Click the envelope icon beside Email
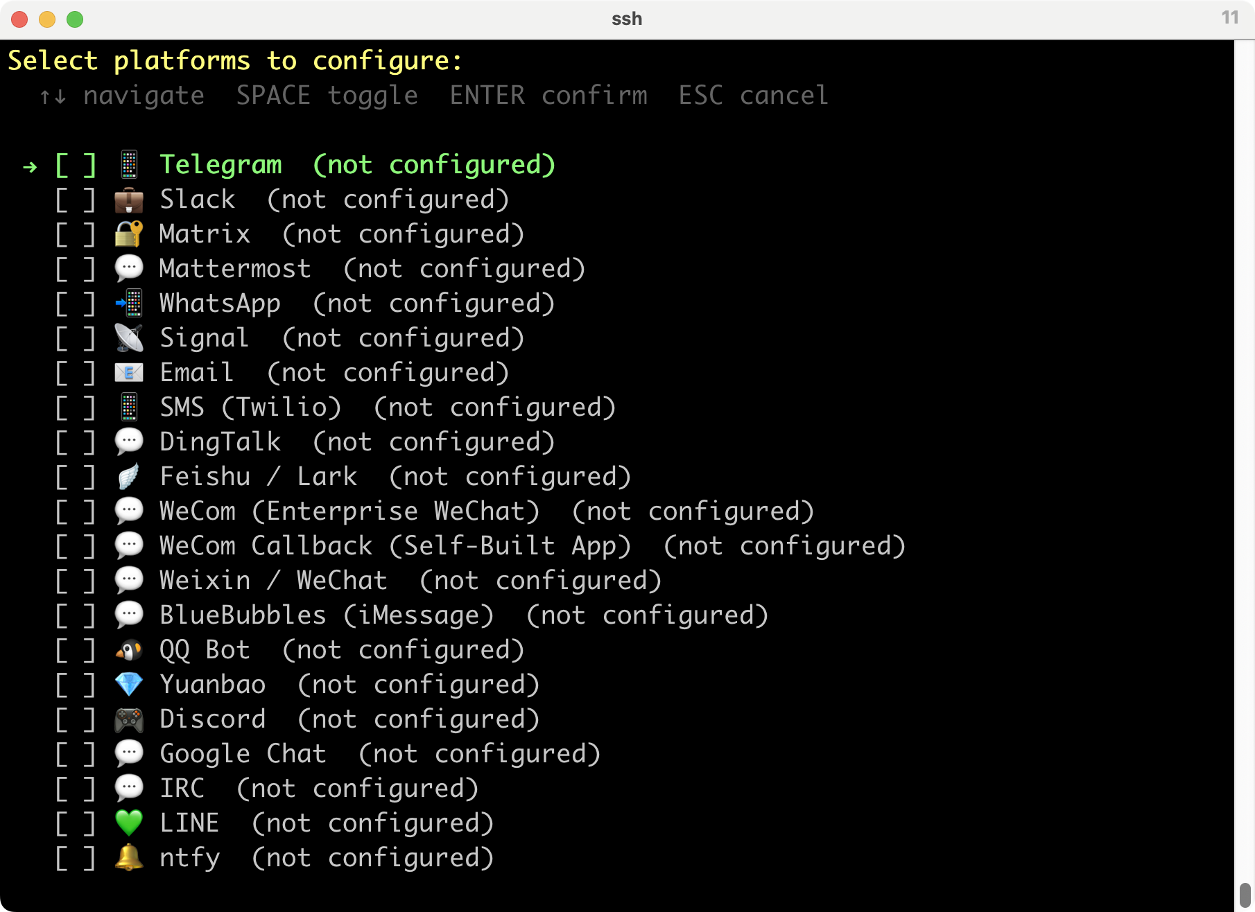The image size is (1255, 912). pyautogui.click(x=129, y=373)
